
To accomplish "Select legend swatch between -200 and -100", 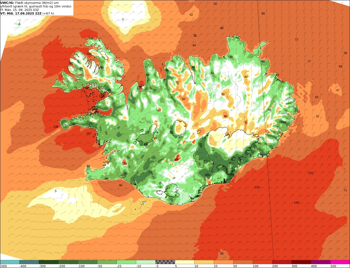I will [68, 262].
